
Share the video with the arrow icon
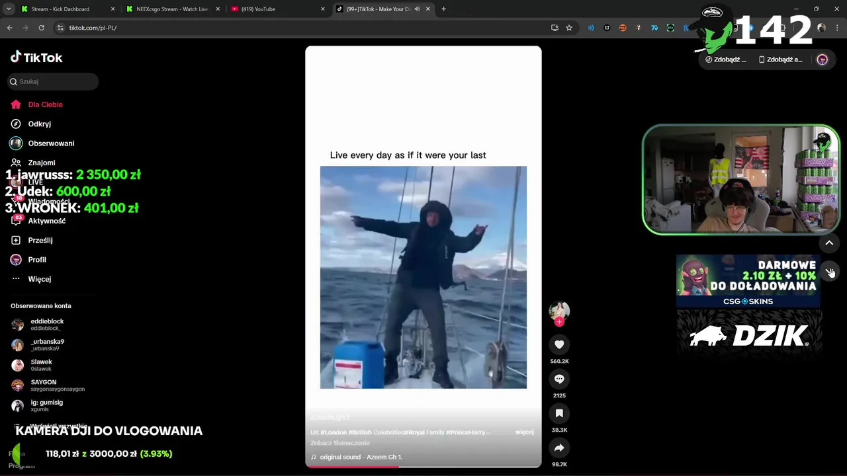[x=559, y=448]
